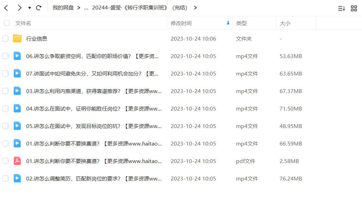Sort by 大小 column header
362x205 pixels.
(285, 23)
